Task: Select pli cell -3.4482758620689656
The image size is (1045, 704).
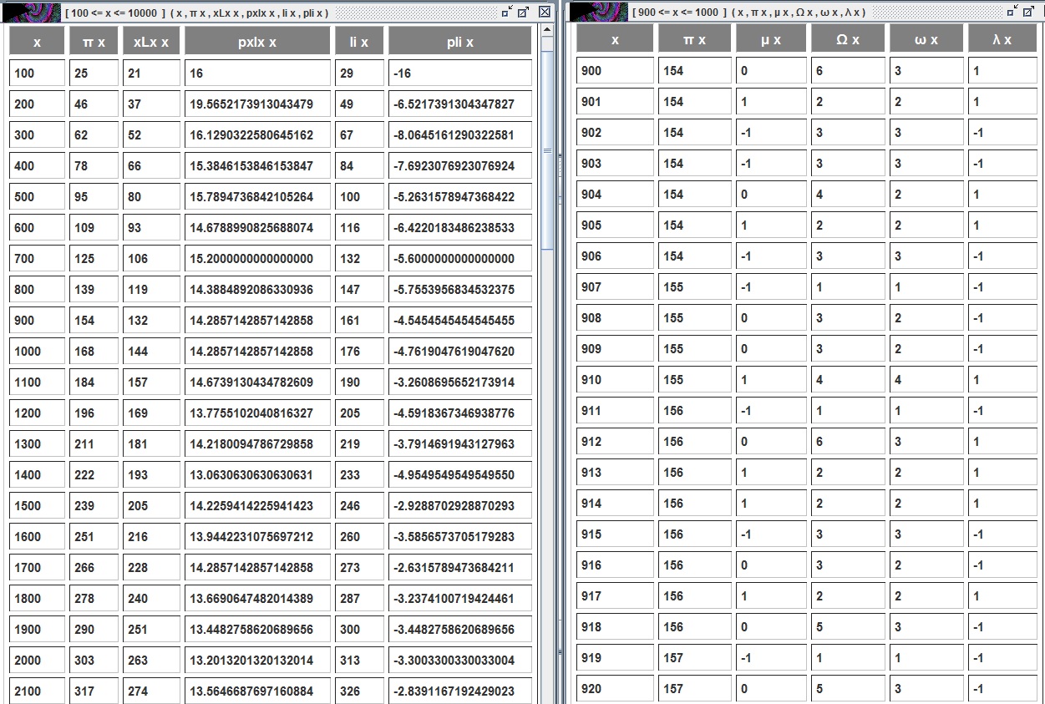Action: (459, 630)
